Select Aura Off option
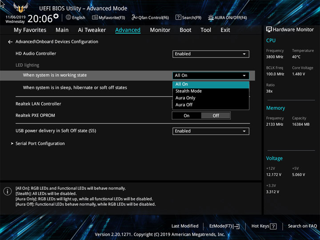This screenshot has height=240, width=320. 211,105
